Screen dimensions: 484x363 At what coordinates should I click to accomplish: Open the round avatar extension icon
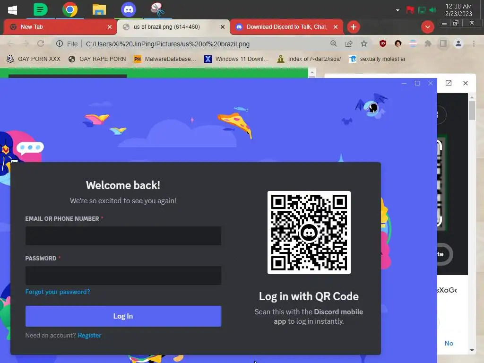(x=398, y=44)
